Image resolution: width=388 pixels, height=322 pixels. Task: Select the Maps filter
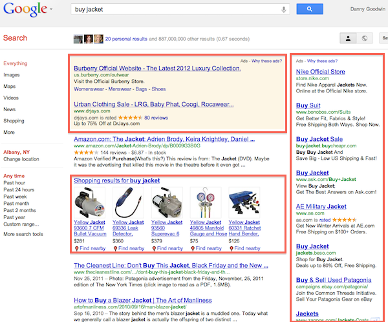click(10, 87)
